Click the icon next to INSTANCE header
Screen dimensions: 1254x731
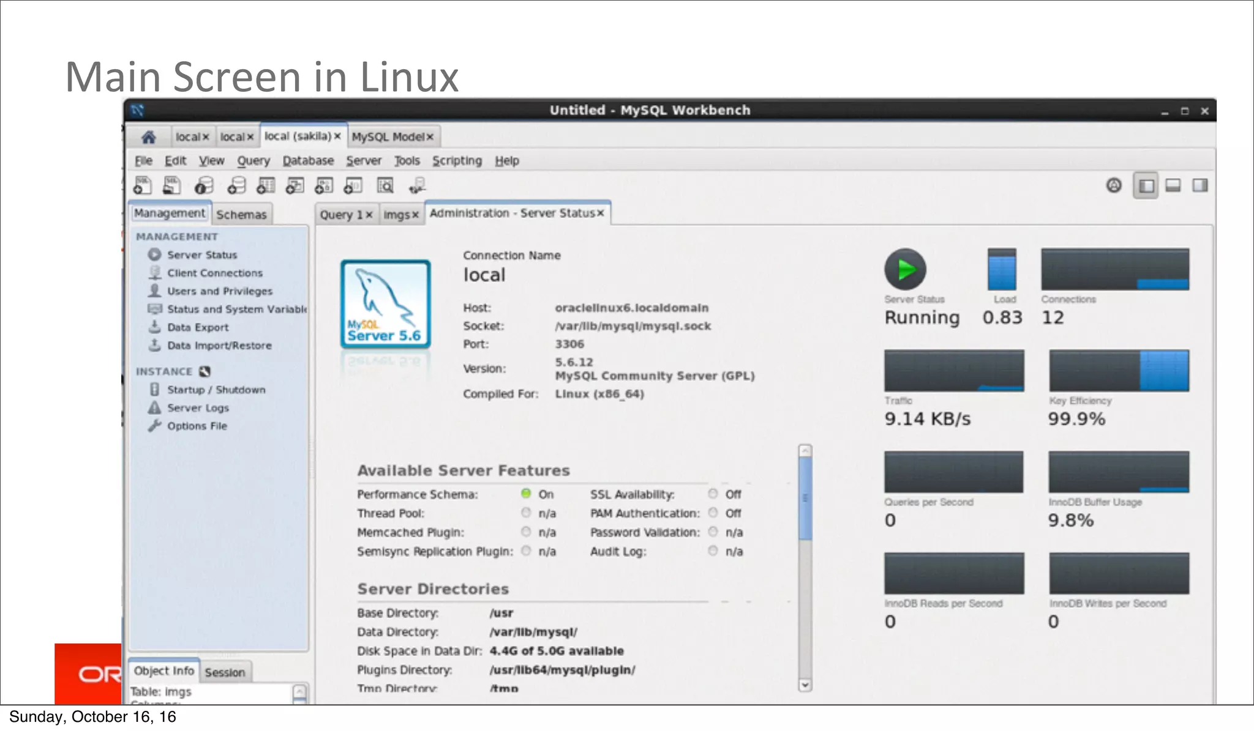(205, 371)
